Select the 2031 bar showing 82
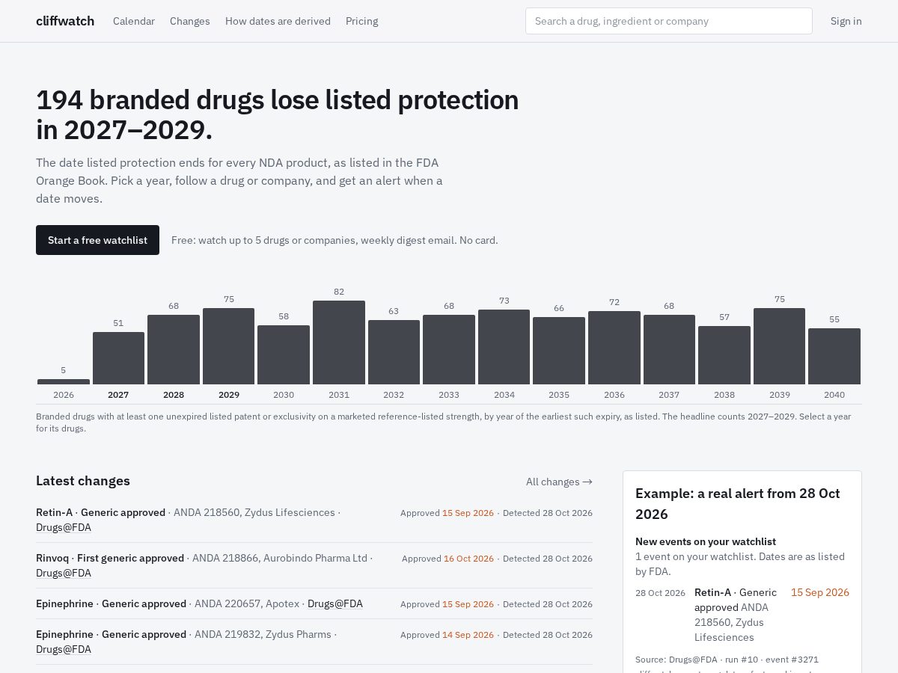 (339, 342)
